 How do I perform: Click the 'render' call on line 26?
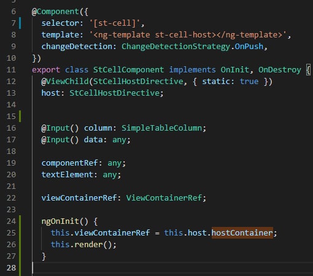(88, 245)
